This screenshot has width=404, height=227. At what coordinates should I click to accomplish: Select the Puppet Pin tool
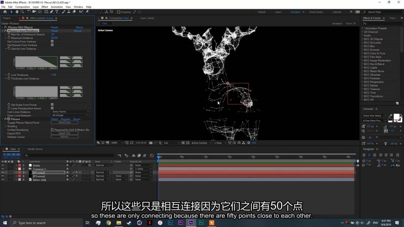click(x=87, y=12)
